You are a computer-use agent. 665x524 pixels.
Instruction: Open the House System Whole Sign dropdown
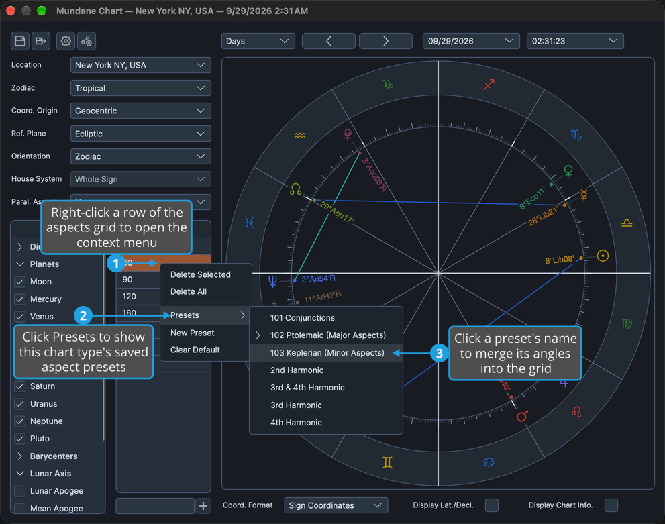(x=140, y=179)
